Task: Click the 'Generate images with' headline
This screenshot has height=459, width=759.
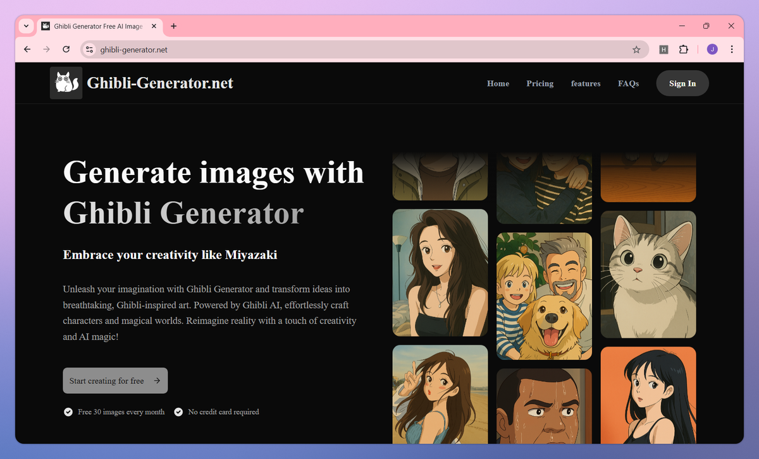Action: (x=214, y=172)
